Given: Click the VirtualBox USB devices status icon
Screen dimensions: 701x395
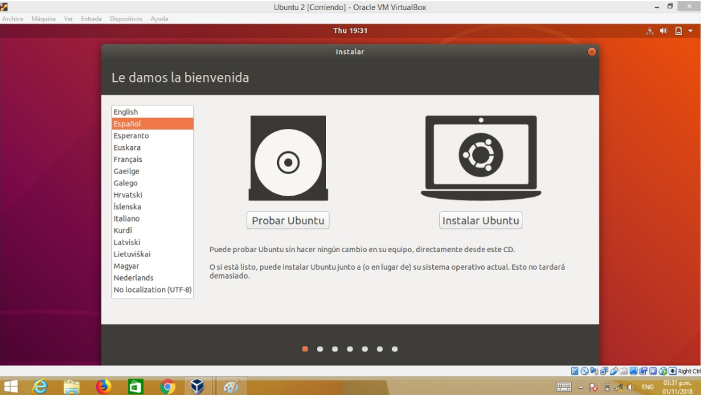Looking at the screenshot, I should [614, 371].
